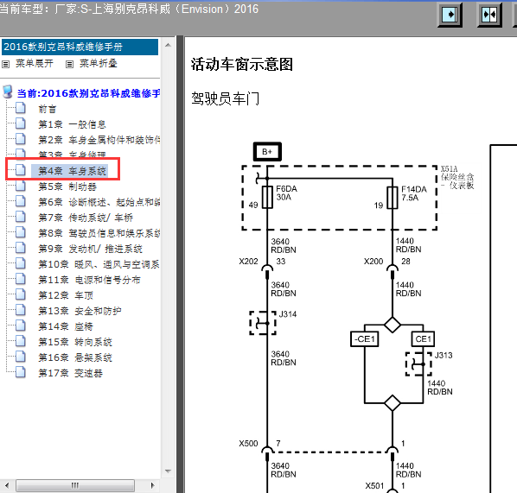Viewport: 517px width, 493px height.
Task: Click the page icon beside 第15章
Action: (21, 340)
